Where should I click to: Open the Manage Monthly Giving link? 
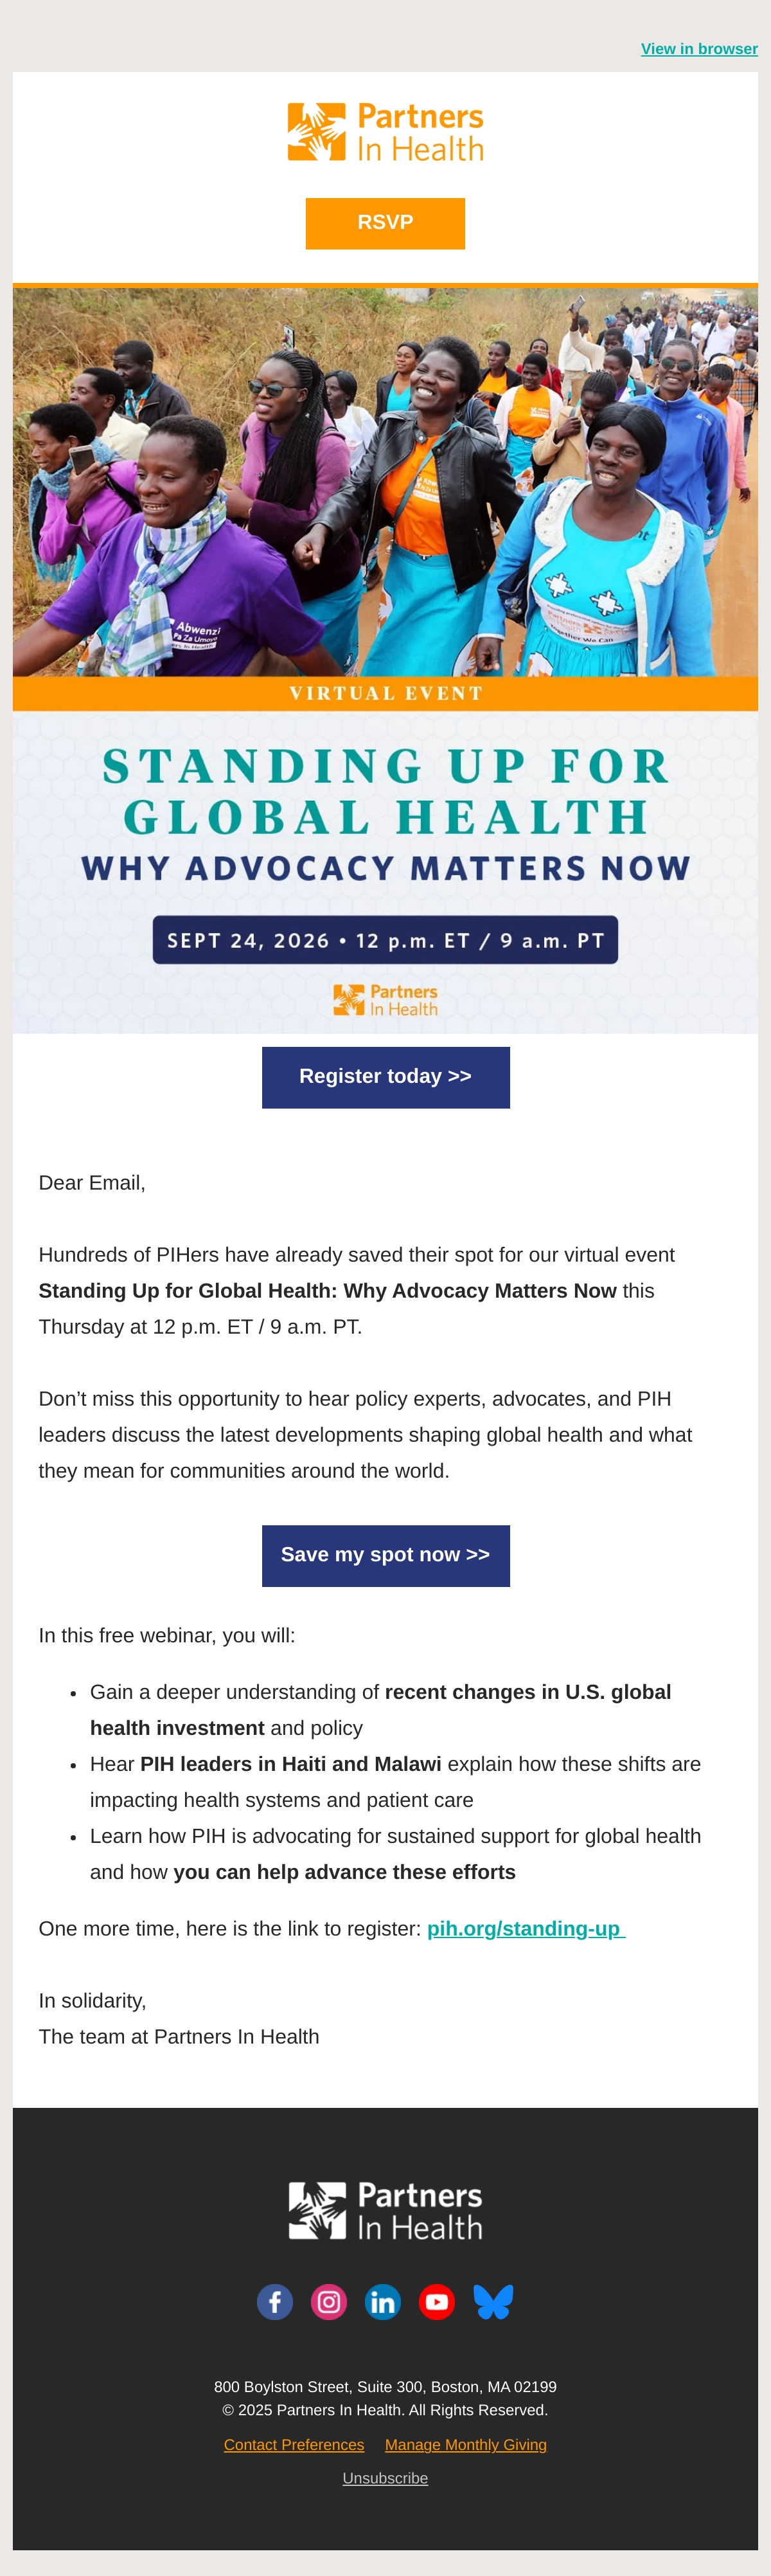tap(465, 2445)
